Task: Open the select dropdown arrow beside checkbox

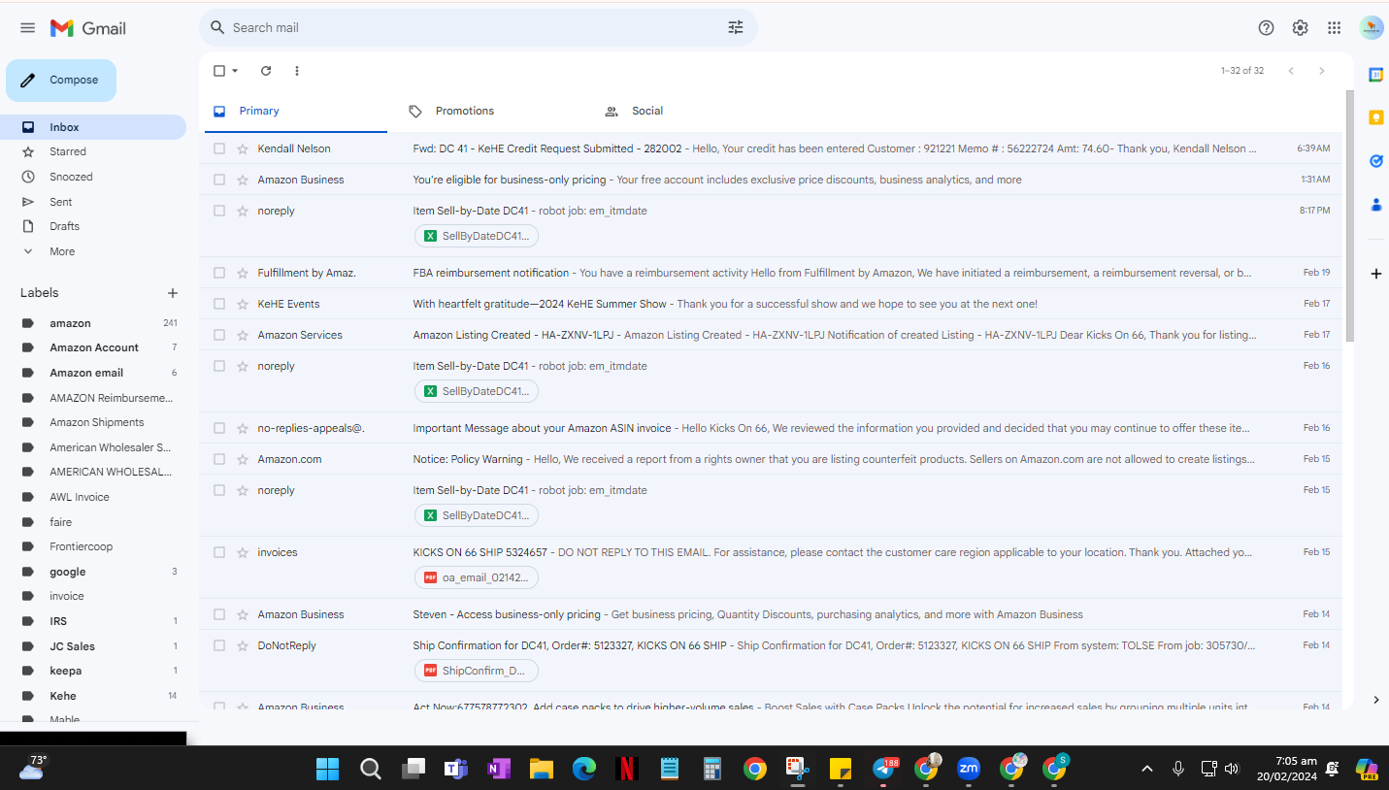Action: 235,71
